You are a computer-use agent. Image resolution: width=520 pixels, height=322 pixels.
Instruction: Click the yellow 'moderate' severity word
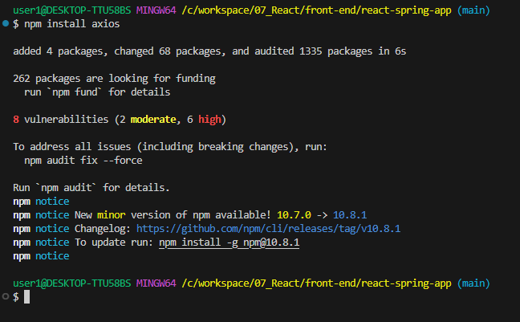153,120
